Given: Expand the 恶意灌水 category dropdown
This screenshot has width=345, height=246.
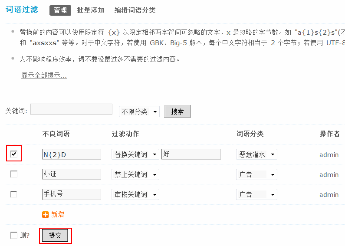Looking at the screenshot, I should (256, 154).
